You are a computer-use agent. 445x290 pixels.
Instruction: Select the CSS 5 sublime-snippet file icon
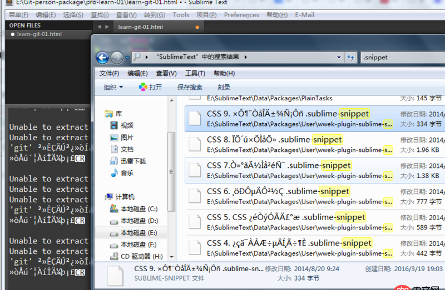tap(195, 222)
